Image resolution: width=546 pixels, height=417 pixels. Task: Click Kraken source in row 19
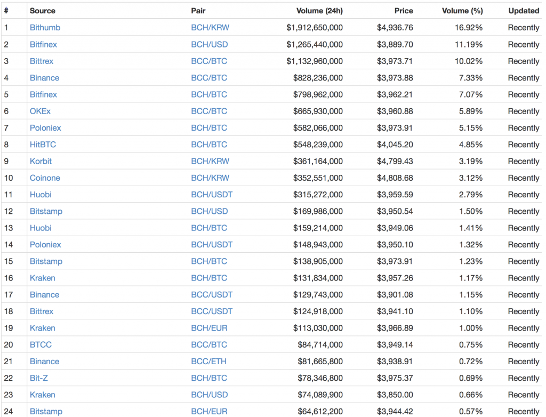pyautogui.click(x=43, y=328)
